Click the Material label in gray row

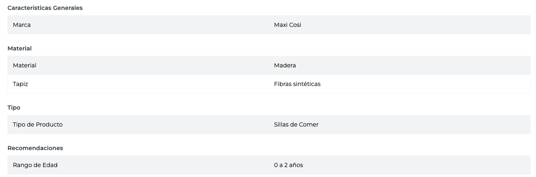tap(24, 65)
